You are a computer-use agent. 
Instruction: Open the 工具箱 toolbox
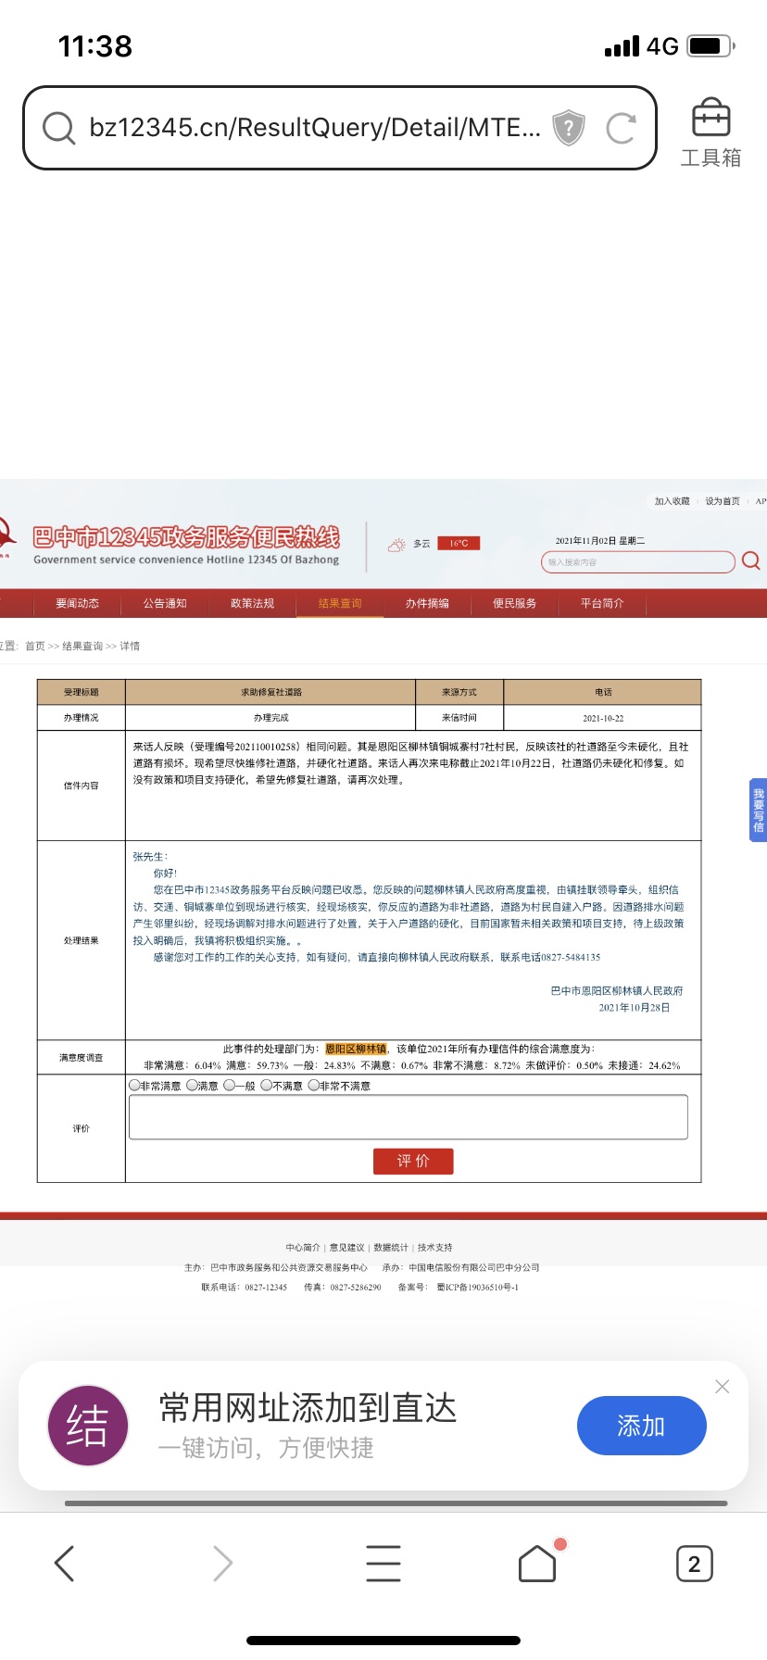pyautogui.click(x=710, y=132)
